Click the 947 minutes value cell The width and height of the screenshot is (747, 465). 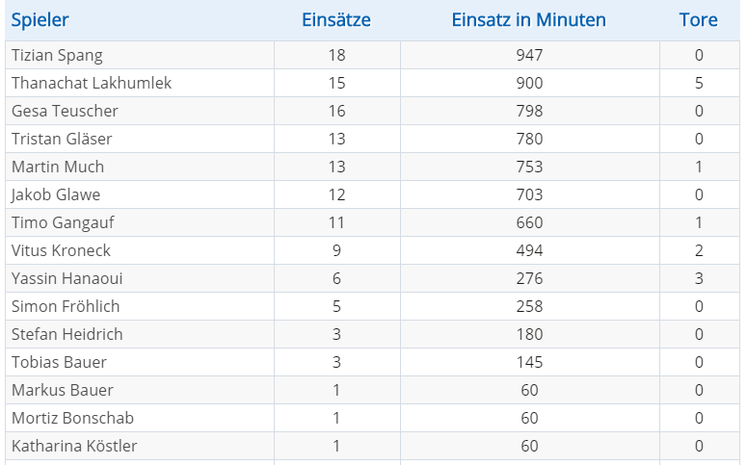[530, 55]
